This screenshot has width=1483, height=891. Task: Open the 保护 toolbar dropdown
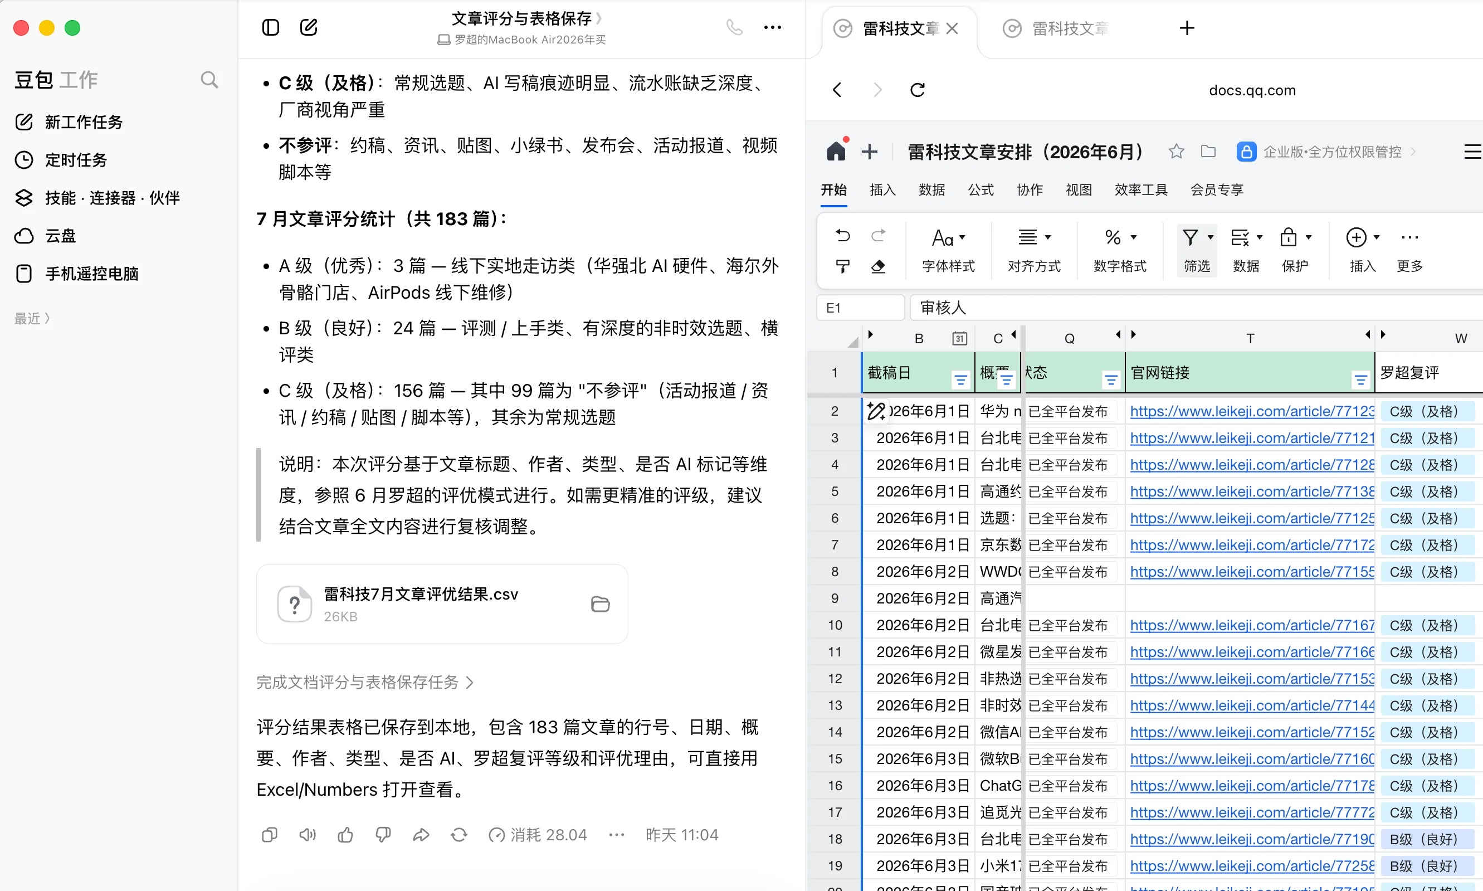pyautogui.click(x=1295, y=250)
